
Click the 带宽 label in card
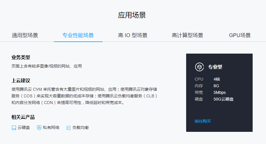coord(199,92)
